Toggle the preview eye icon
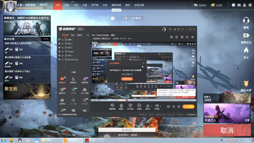The width and height of the screenshot is (254, 143). (174, 106)
